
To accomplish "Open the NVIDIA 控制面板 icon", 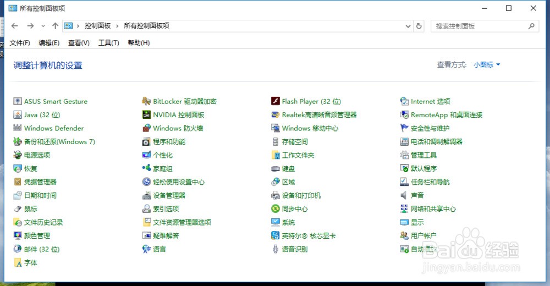I will [146, 115].
